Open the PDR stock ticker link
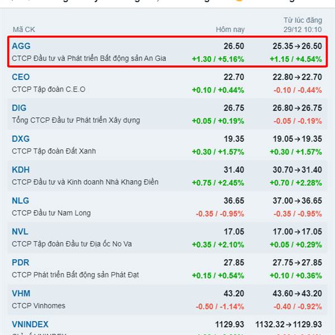335x335 pixels. (x=21, y=262)
